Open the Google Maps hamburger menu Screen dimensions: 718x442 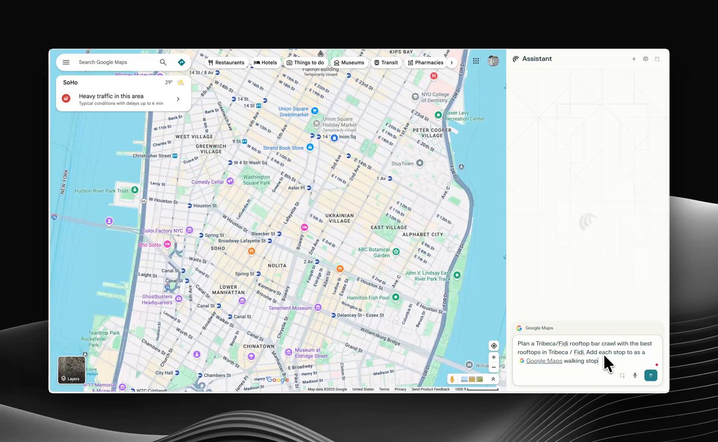pyautogui.click(x=66, y=62)
